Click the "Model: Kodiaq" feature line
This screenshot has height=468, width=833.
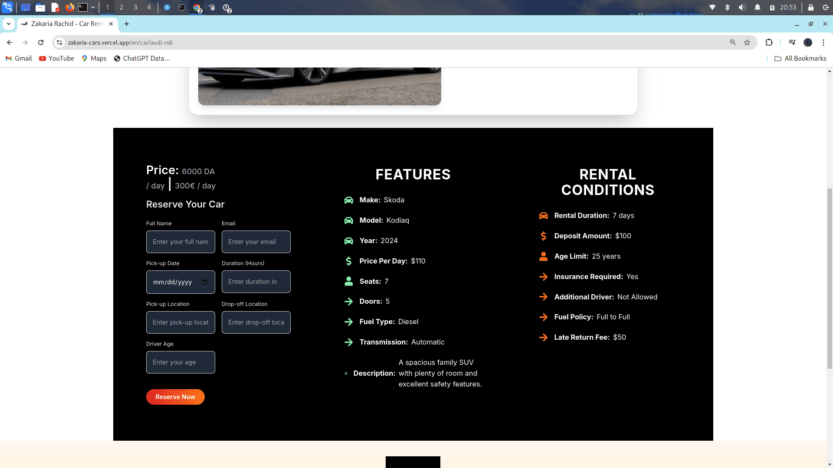[377, 221]
